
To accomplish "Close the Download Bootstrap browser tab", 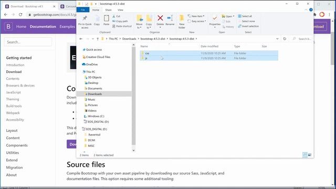I will pyautogui.click(x=54, y=6).
